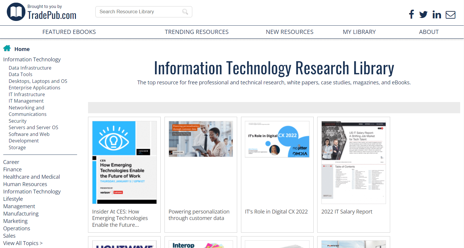Open the Lifestyle topic
Image resolution: width=464 pixels, height=248 pixels.
[13, 199]
